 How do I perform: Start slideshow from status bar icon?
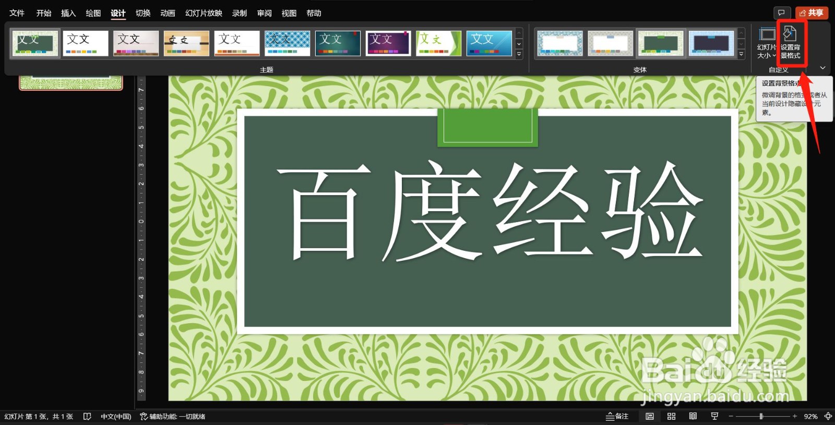tap(714, 416)
